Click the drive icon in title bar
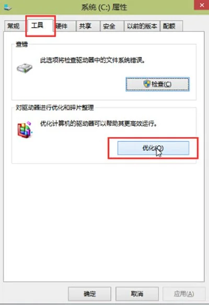The image size is (209, 305). coord(8,7)
